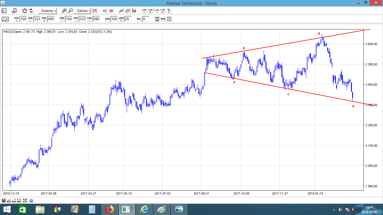This screenshot has width=383, height=215.
Task: Open Firefox from the taskbar
Action: click(x=110, y=209)
